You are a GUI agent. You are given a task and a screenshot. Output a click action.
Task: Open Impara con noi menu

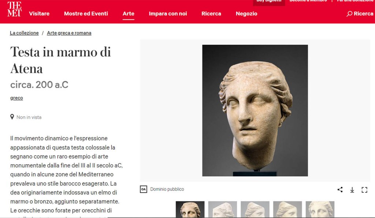168,14
